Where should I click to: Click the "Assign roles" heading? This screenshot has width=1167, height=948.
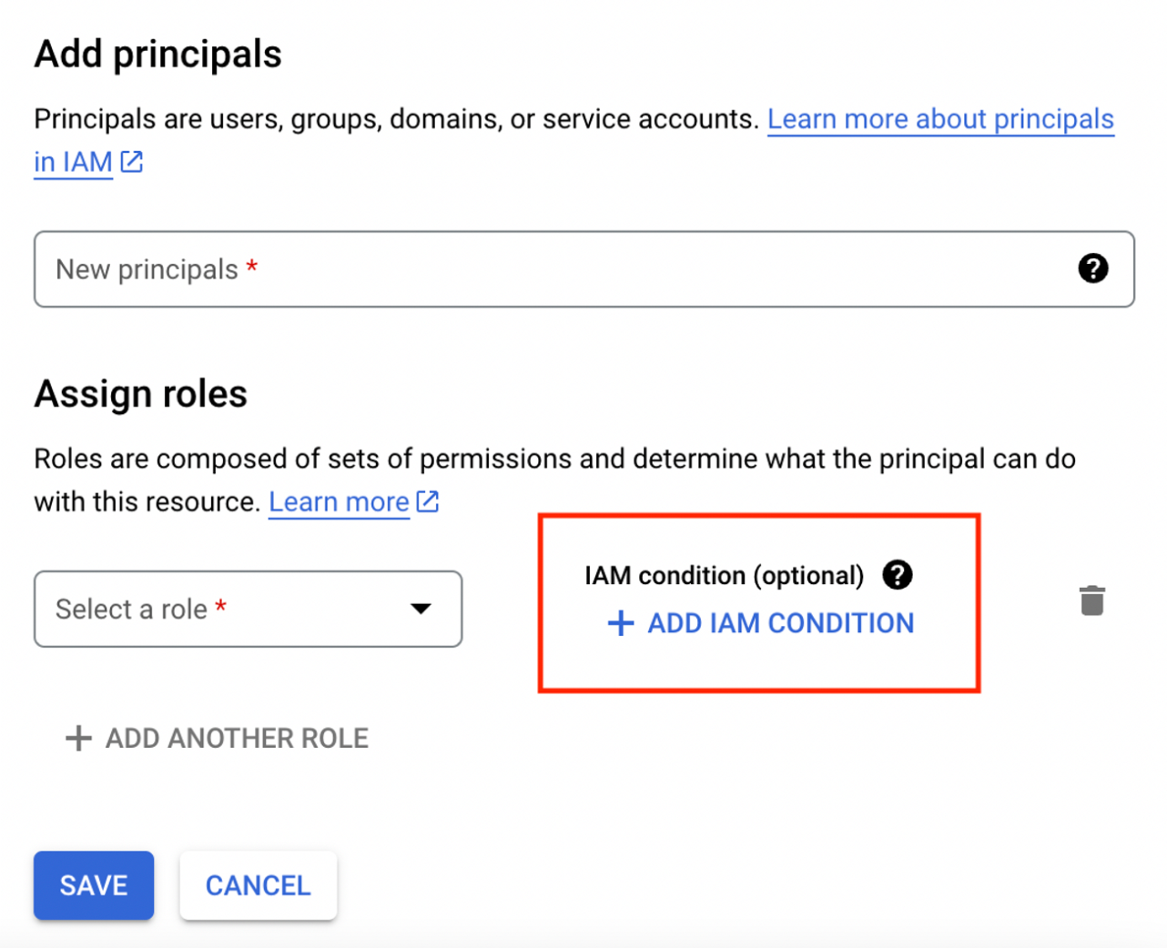(141, 394)
